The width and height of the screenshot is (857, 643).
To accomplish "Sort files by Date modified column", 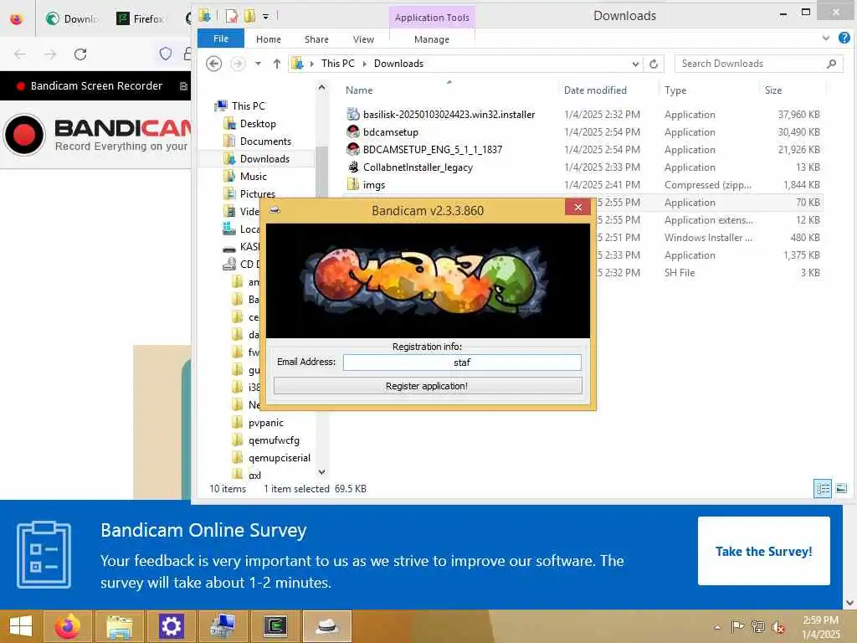I will click(595, 90).
